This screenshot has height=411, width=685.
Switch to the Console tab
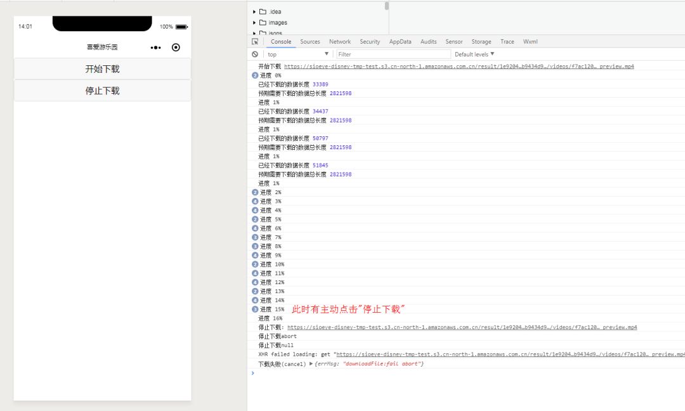tap(281, 41)
